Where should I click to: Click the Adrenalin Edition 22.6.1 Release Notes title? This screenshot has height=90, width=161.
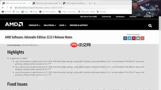(38, 37)
